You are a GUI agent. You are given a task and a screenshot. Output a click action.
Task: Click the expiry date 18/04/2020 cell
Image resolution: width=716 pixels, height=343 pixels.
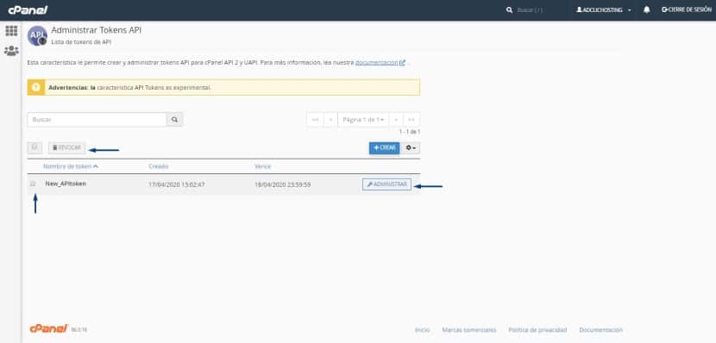(x=283, y=184)
